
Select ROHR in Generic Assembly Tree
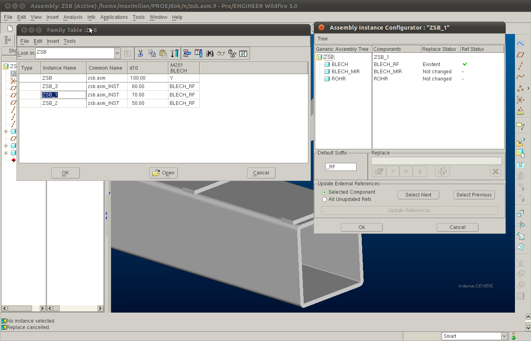tap(338, 79)
